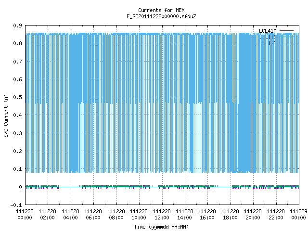
Task: Click the 0.9 y-axis tick label
Action: click(17, 26)
